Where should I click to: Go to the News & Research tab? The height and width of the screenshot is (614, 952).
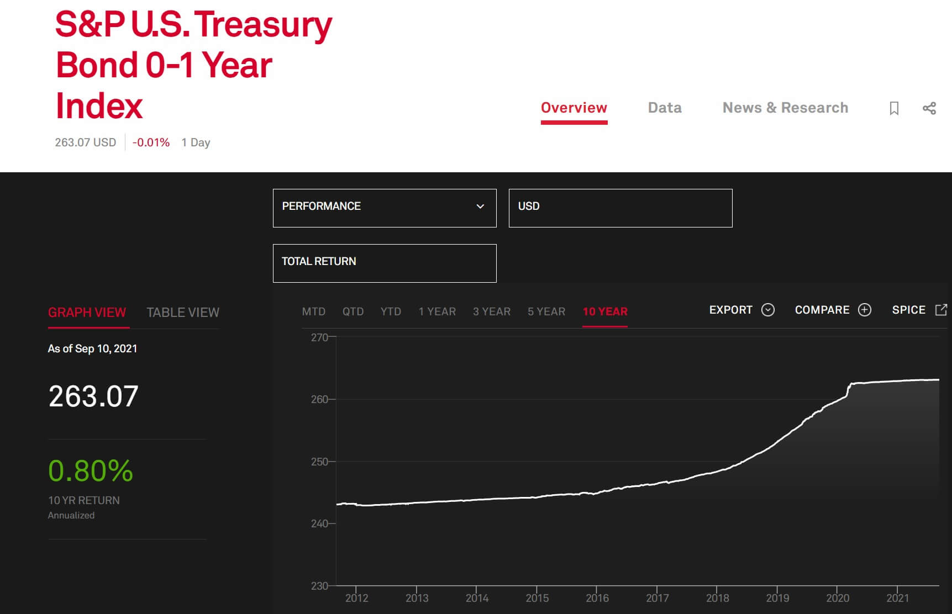click(x=785, y=108)
